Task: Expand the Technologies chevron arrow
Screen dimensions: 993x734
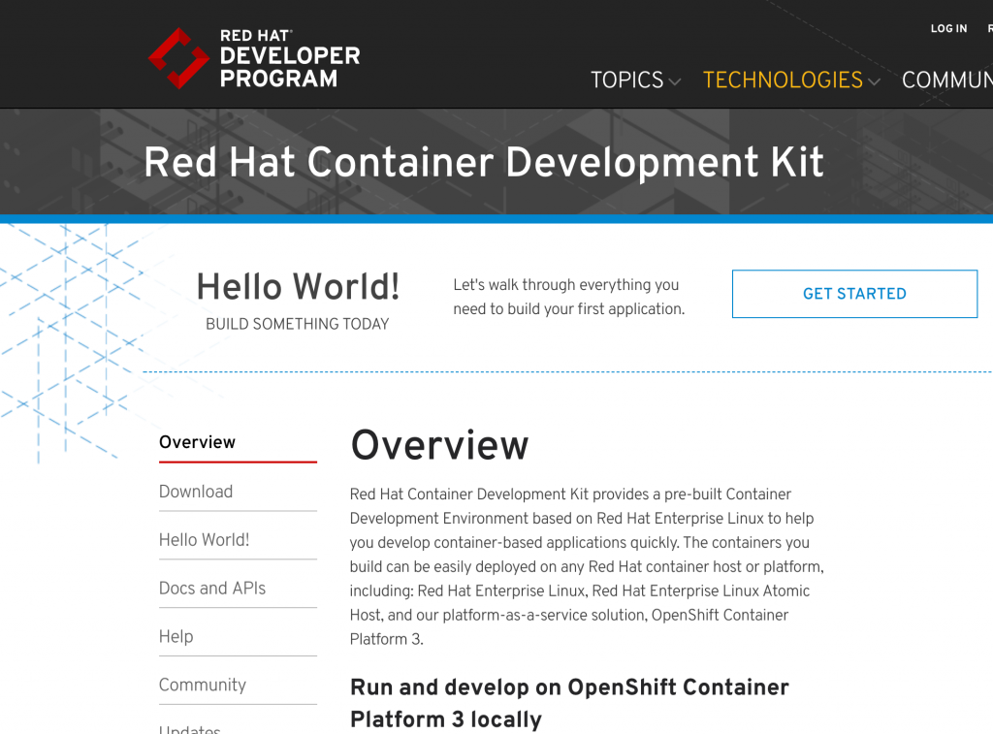Action: (874, 81)
